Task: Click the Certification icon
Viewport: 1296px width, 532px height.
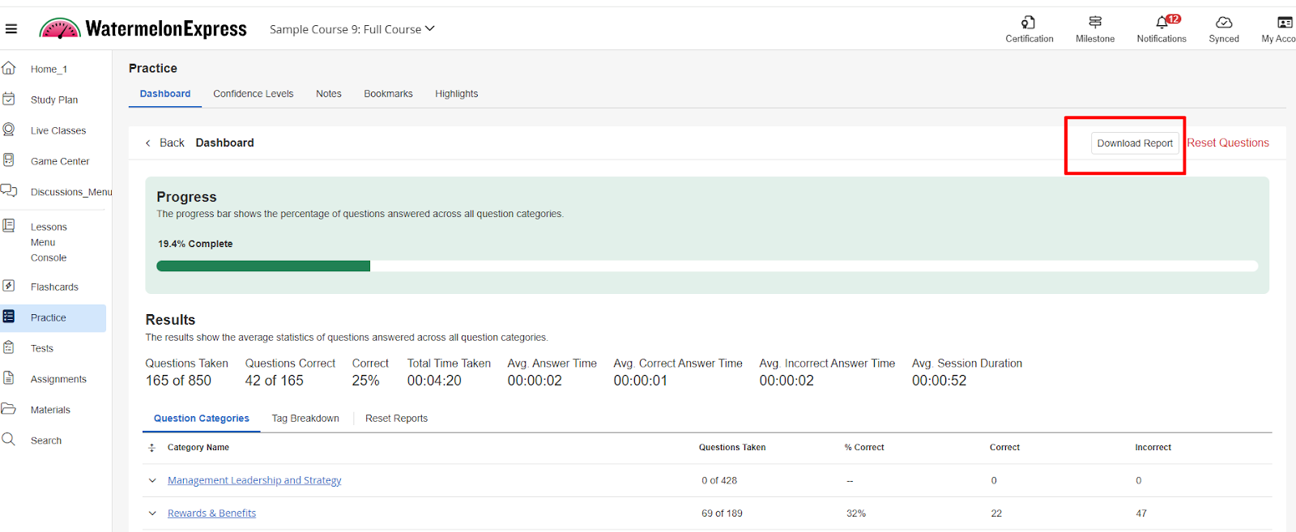Action: pyautogui.click(x=1029, y=23)
